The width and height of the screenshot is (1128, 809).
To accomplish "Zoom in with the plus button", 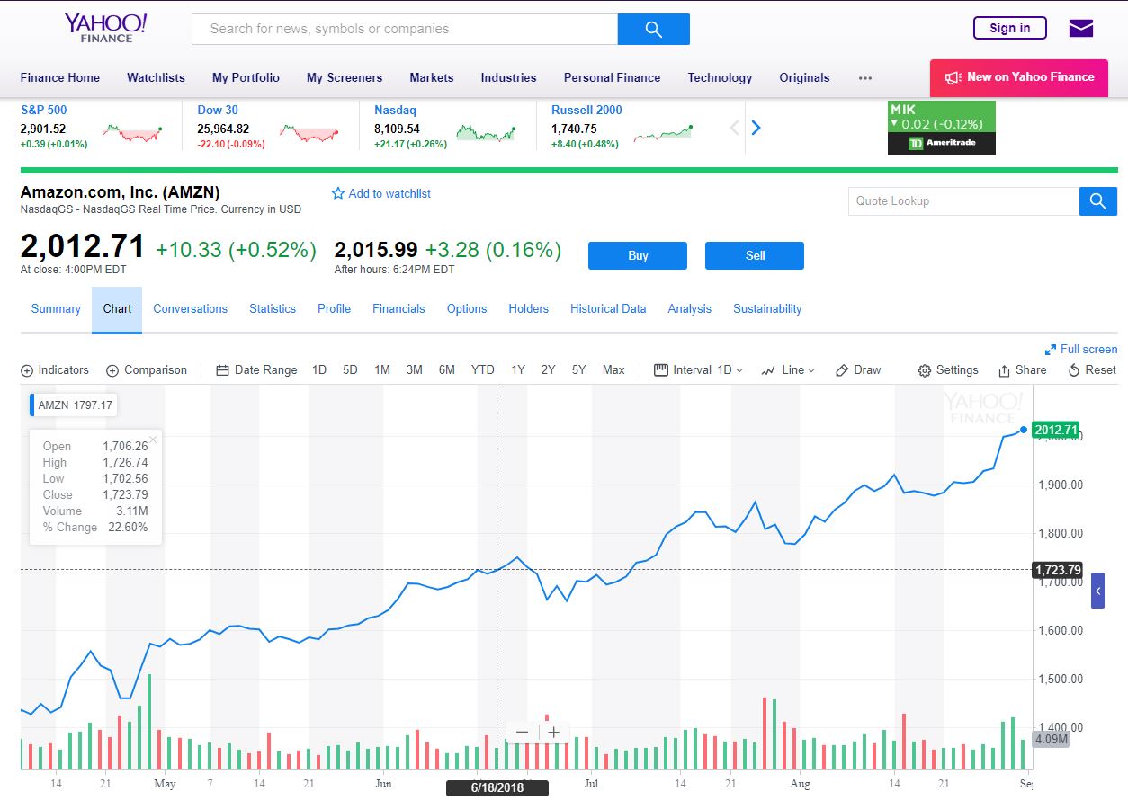I will (553, 732).
